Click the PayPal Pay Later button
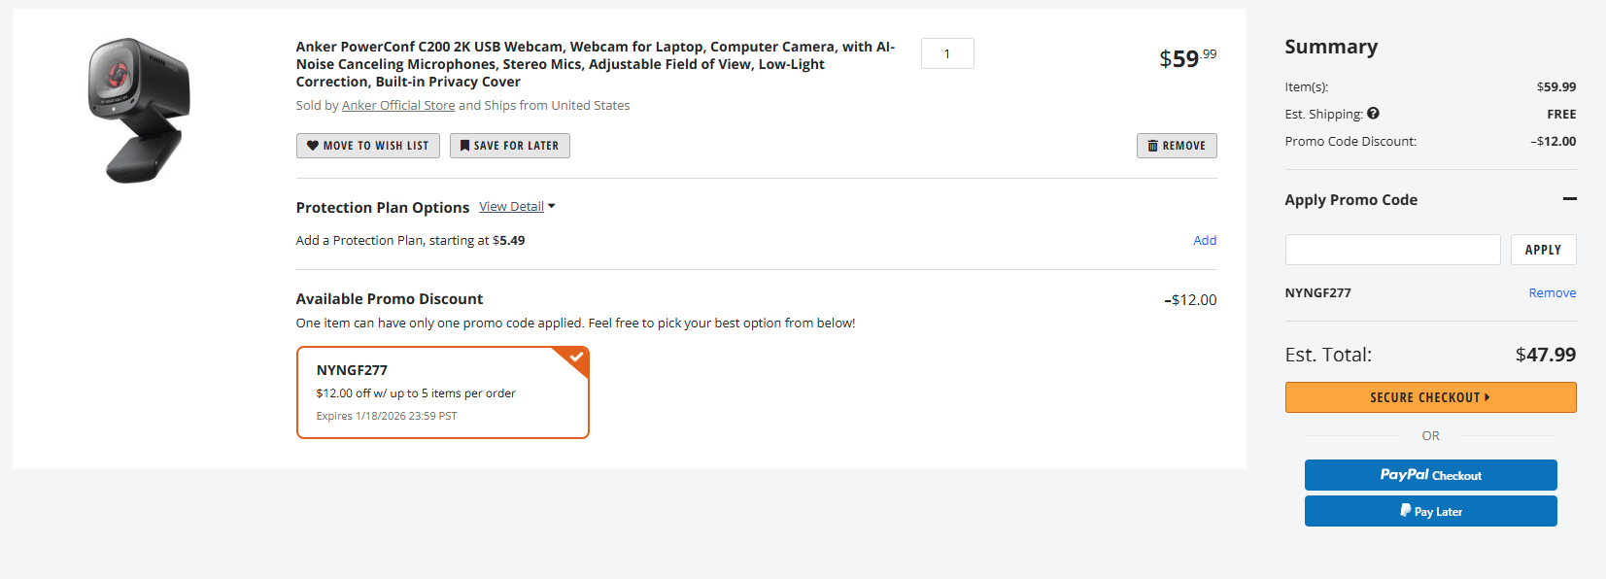 [1430, 511]
